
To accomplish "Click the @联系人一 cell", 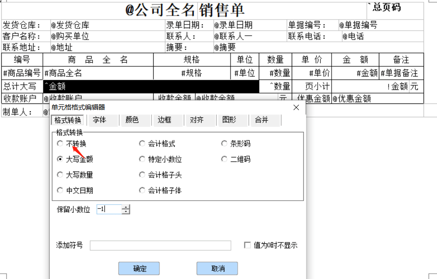I will 250,37.
